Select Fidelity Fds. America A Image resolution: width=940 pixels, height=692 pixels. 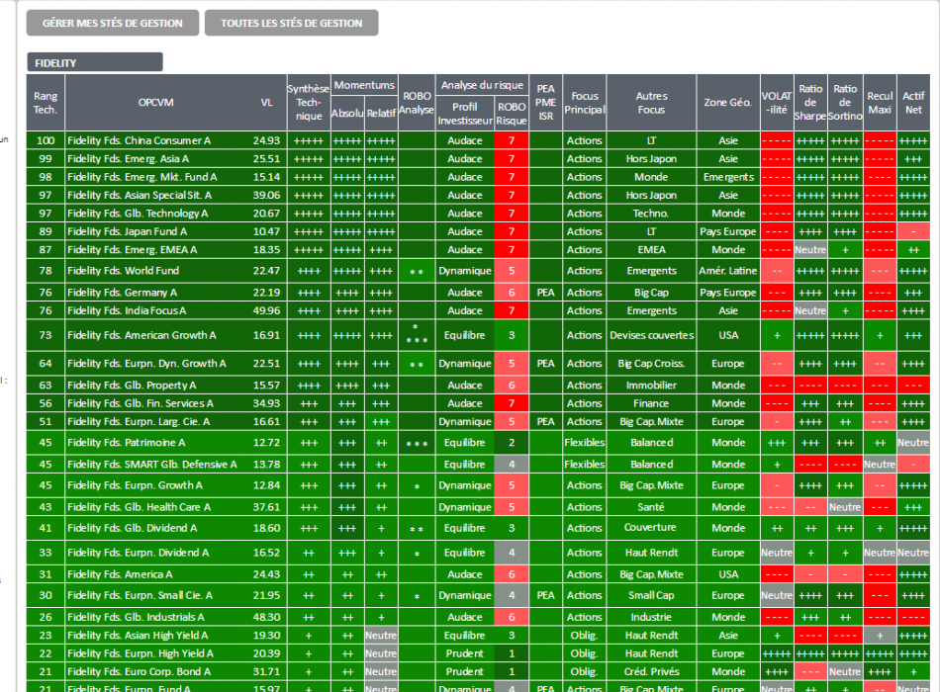coord(120,574)
